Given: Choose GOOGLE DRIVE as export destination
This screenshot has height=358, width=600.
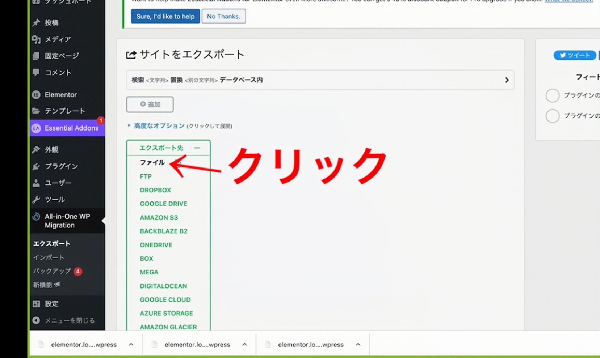Looking at the screenshot, I should click(164, 204).
